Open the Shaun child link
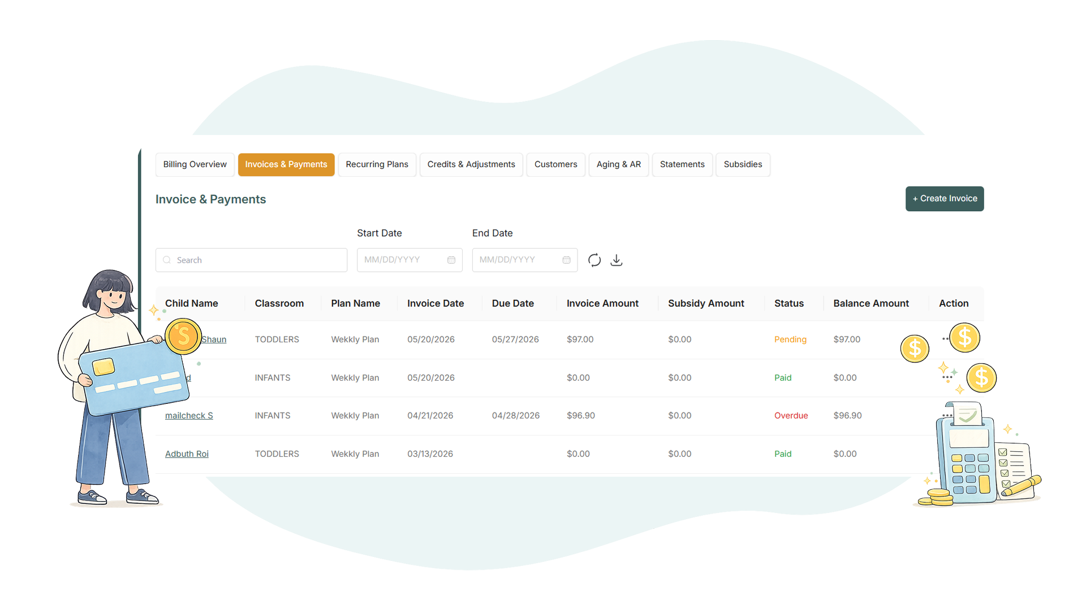This screenshot has width=1086, height=610. pos(214,339)
